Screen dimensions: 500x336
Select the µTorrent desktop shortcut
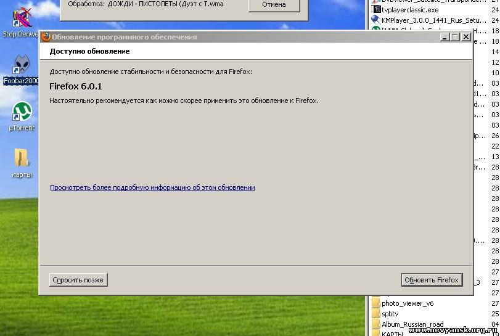pos(22,117)
